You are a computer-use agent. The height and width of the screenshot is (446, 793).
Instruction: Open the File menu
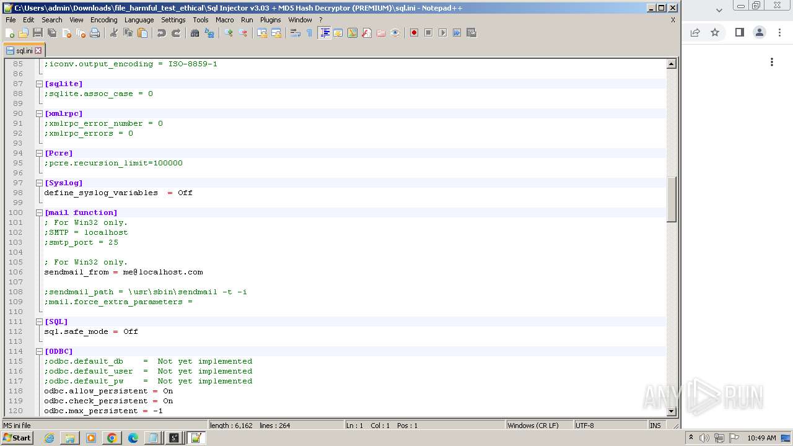pyautogui.click(x=11, y=20)
